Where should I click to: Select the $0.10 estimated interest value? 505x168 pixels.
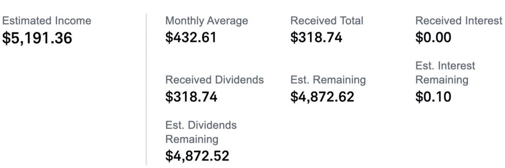[x=433, y=97]
